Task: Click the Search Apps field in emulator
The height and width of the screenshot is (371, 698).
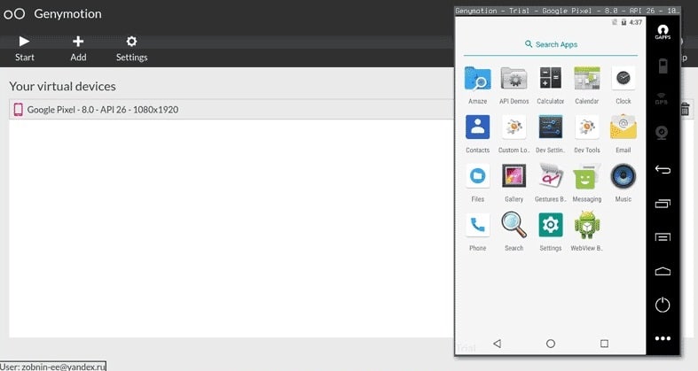Action: [551, 44]
